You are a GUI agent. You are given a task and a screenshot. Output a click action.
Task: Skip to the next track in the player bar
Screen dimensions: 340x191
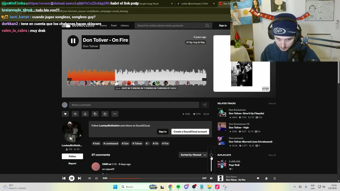point(79,178)
